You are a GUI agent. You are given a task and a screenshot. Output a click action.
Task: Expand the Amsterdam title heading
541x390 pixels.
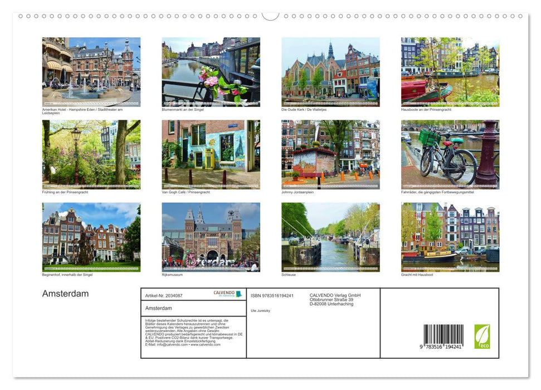point(66,294)
